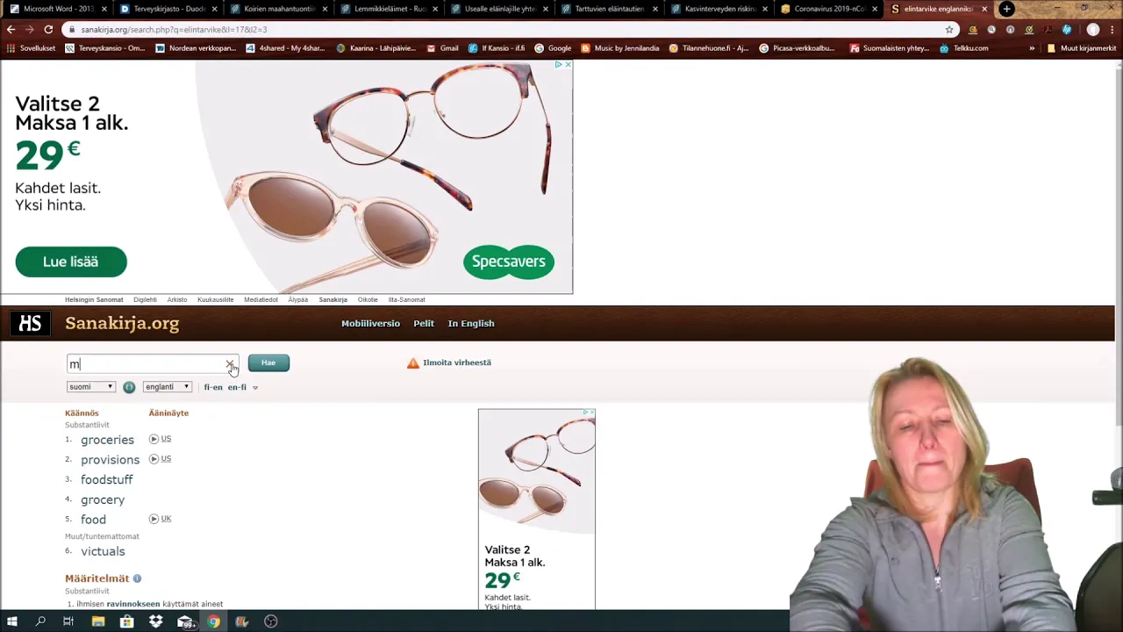
Task: Switch to the Terveyskirjasto - Duodecim tab
Action: coord(166,9)
